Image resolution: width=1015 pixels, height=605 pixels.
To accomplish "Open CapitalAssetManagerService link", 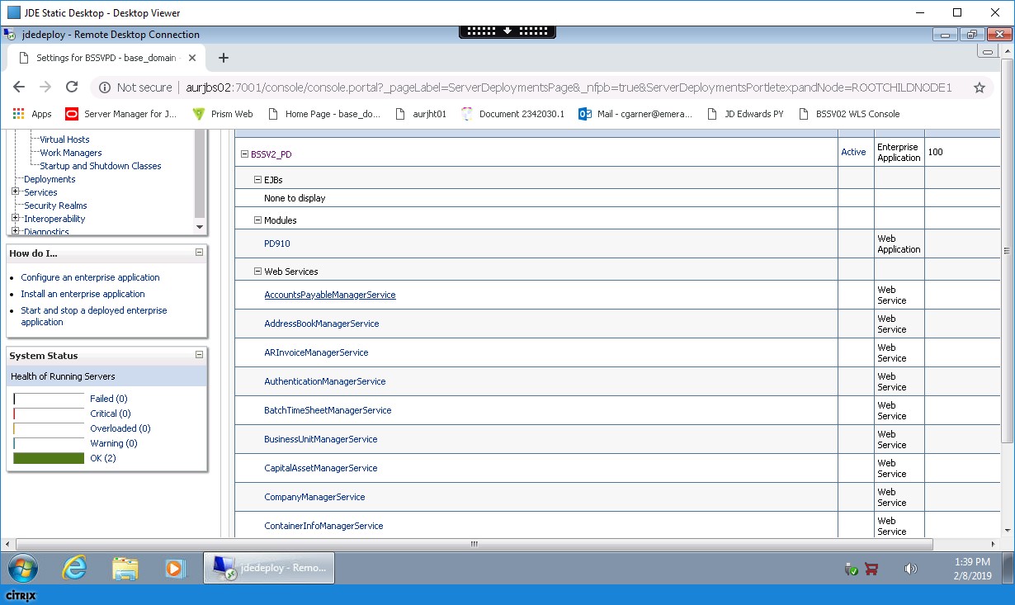I will point(321,468).
